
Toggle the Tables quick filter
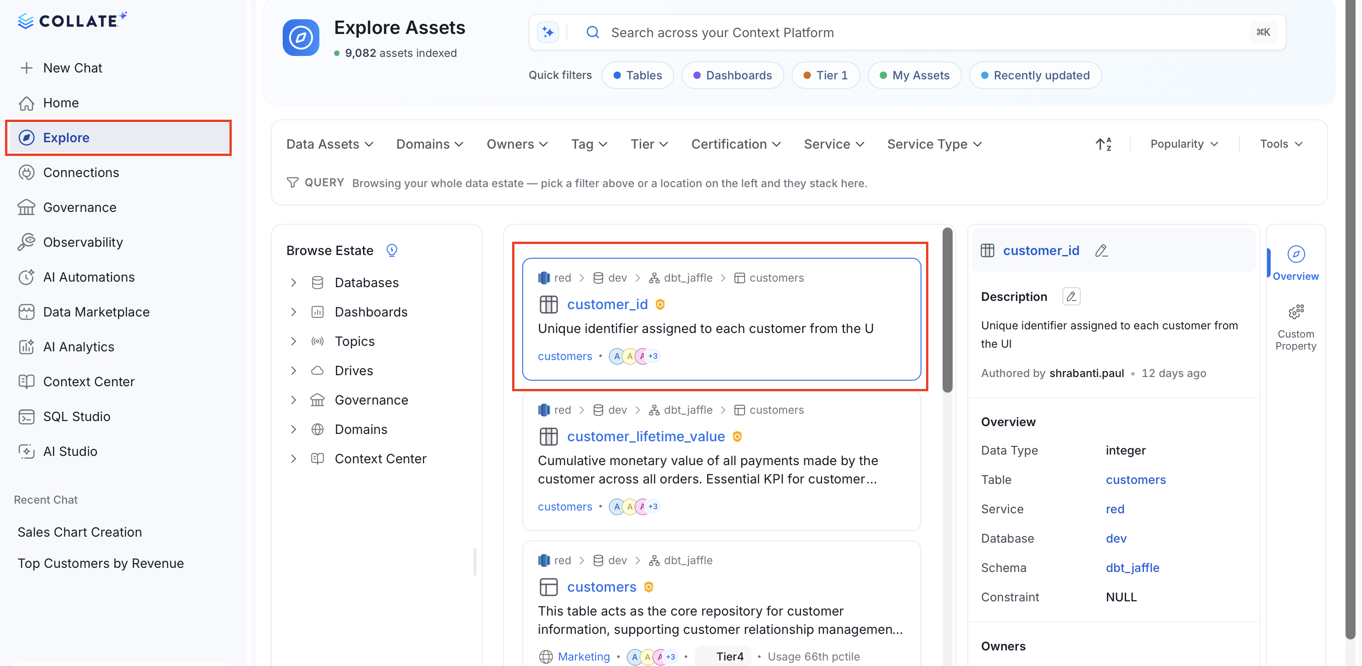(x=638, y=75)
